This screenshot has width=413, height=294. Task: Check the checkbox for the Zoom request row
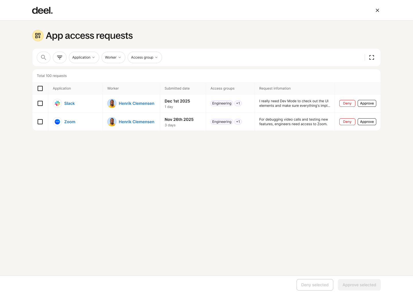[x=40, y=122]
